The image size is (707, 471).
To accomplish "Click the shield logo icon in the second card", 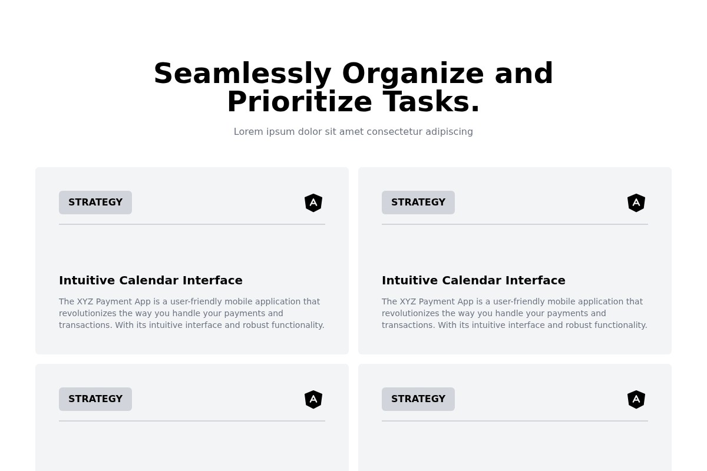I will click(636, 203).
